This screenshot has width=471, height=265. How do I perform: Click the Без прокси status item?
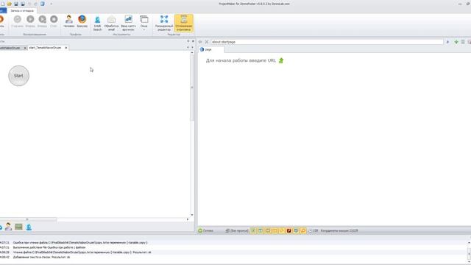click(x=237, y=230)
